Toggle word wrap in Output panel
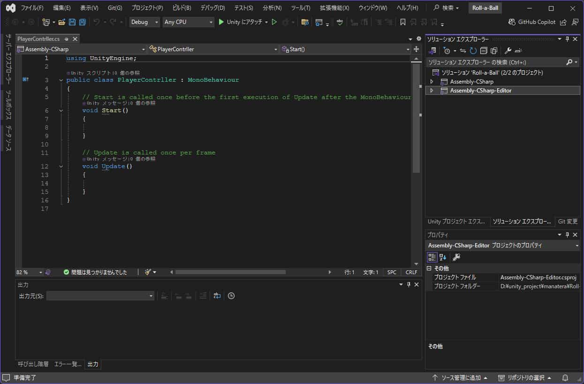The width and height of the screenshot is (584, 384). point(217,296)
